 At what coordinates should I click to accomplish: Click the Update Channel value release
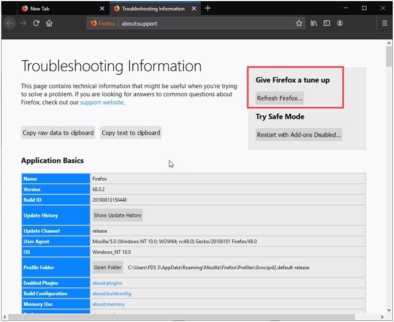100,231
